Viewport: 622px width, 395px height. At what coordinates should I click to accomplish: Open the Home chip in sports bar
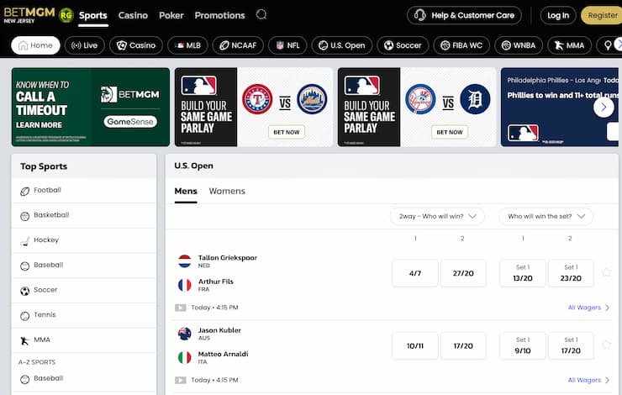tap(35, 45)
